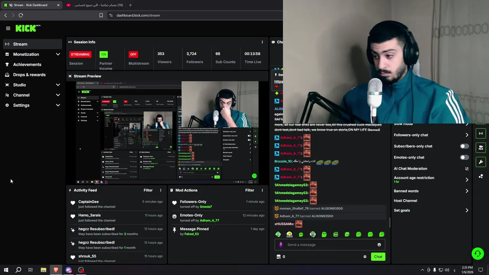Toggle Multistream OFF badge

133,54
